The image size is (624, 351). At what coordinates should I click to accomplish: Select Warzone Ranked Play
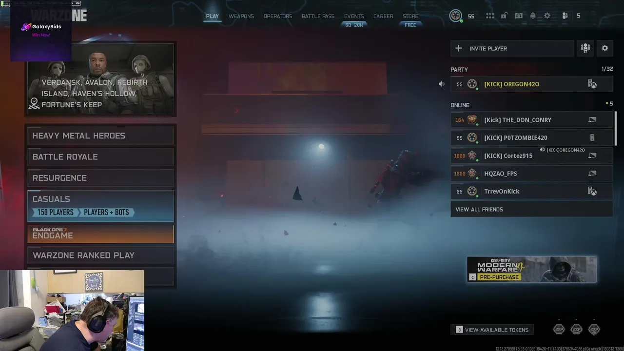tap(101, 255)
